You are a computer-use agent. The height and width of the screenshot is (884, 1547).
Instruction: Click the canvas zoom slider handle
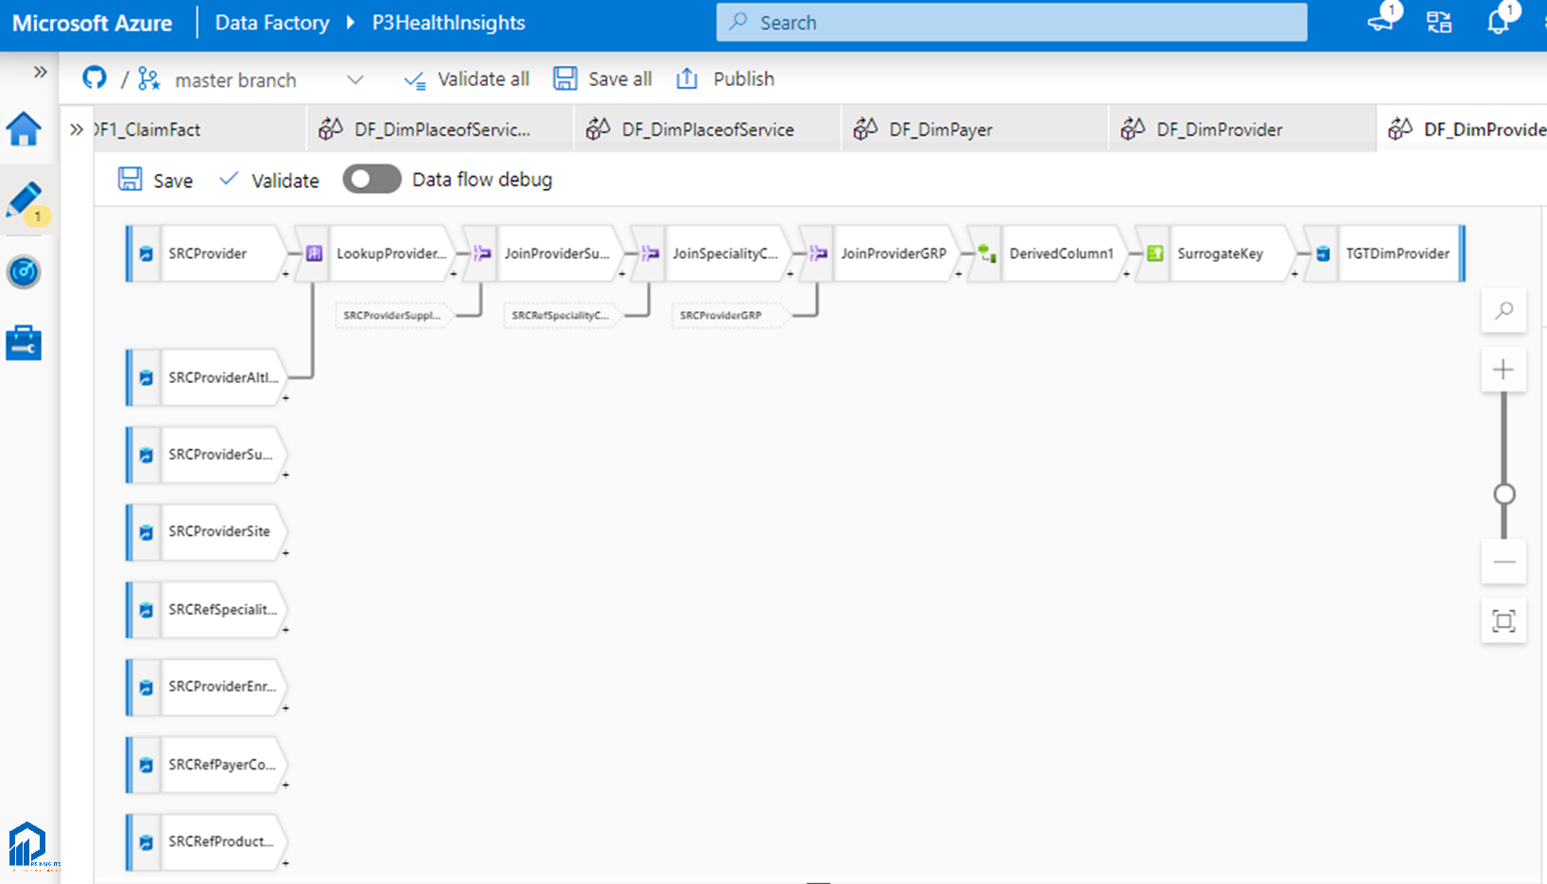[x=1504, y=494]
